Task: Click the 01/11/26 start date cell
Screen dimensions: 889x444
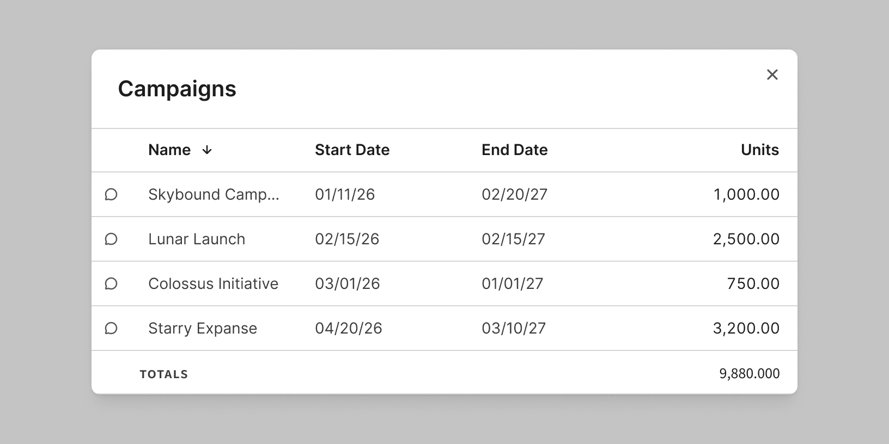Action: (345, 194)
